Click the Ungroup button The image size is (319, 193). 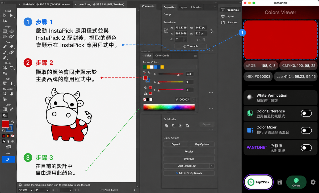pyautogui.click(x=189, y=159)
